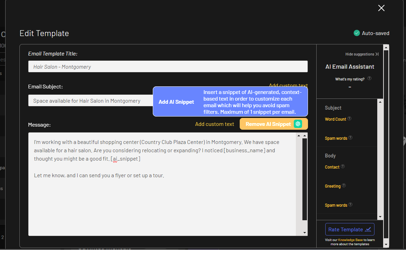Click the AI Email Assistant heading
Image resolution: width=406 pixels, height=257 pixels.
pos(350,67)
